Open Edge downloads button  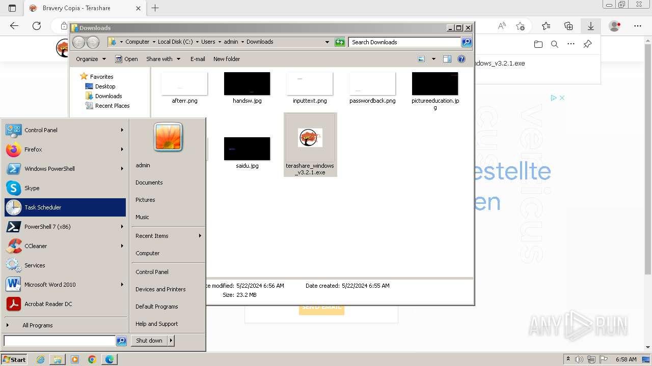pyautogui.click(x=591, y=26)
